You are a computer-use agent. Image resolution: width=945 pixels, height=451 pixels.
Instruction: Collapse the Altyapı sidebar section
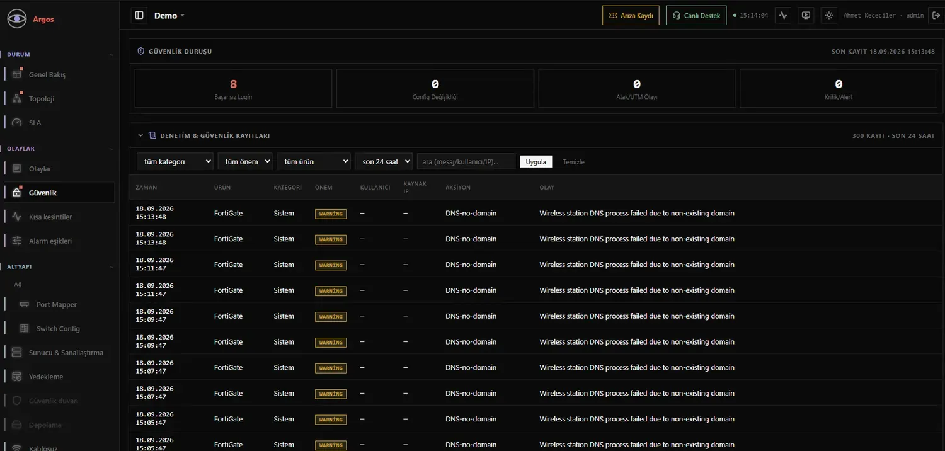(112, 267)
